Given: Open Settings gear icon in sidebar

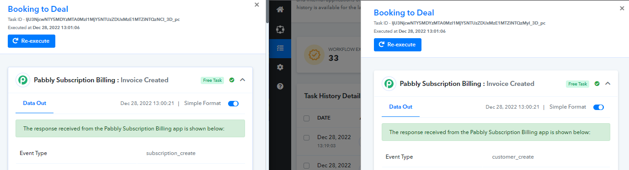Looking at the screenshot, I should pyautogui.click(x=280, y=67).
